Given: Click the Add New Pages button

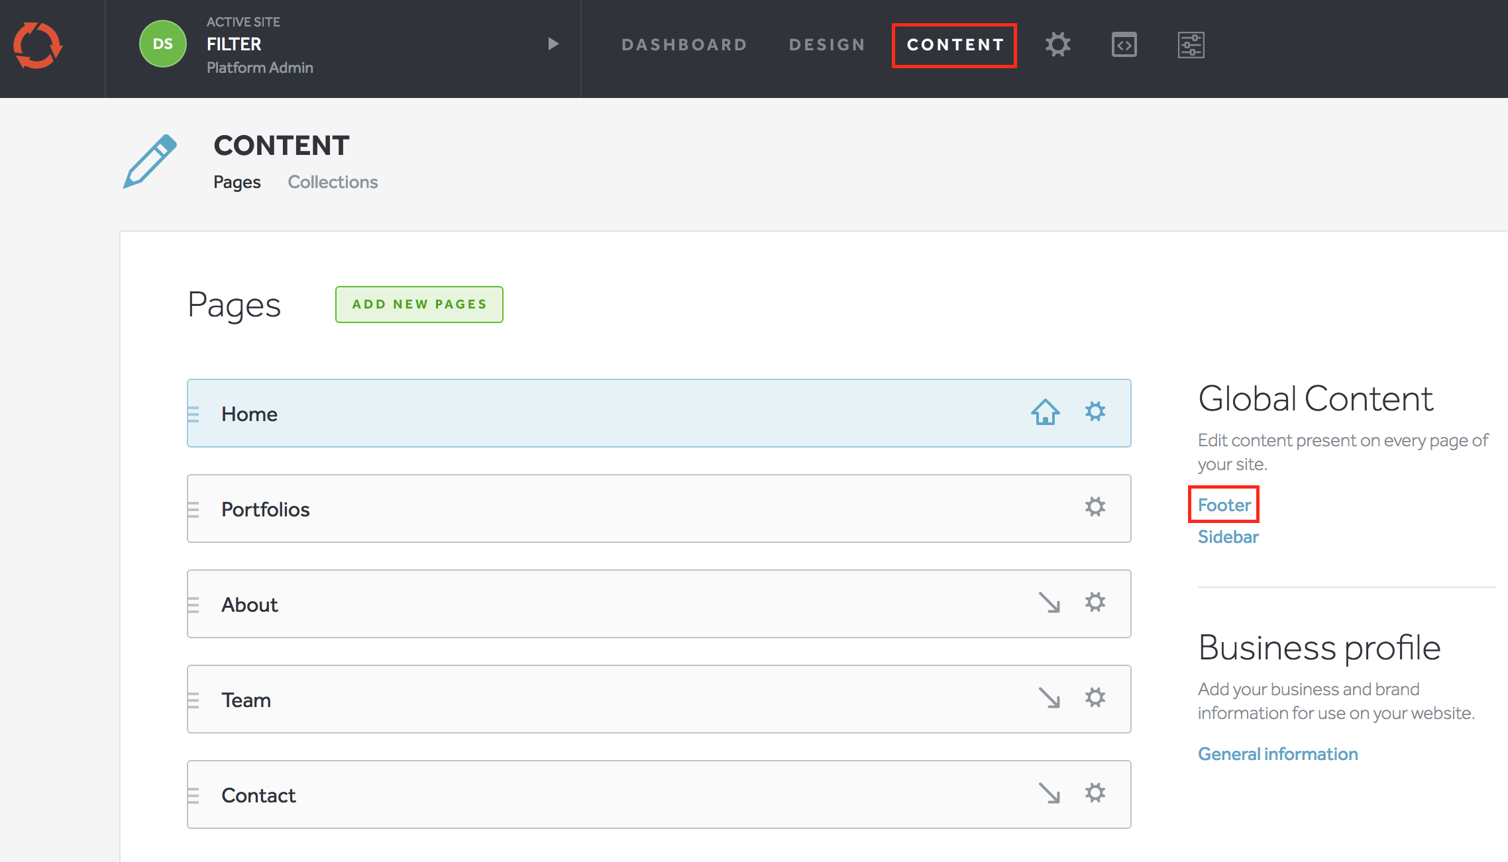Looking at the screenshot, I should [419, 305].
